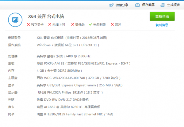Click the 复制信息 copy info link
184x127 pixels.
point(162,25)
